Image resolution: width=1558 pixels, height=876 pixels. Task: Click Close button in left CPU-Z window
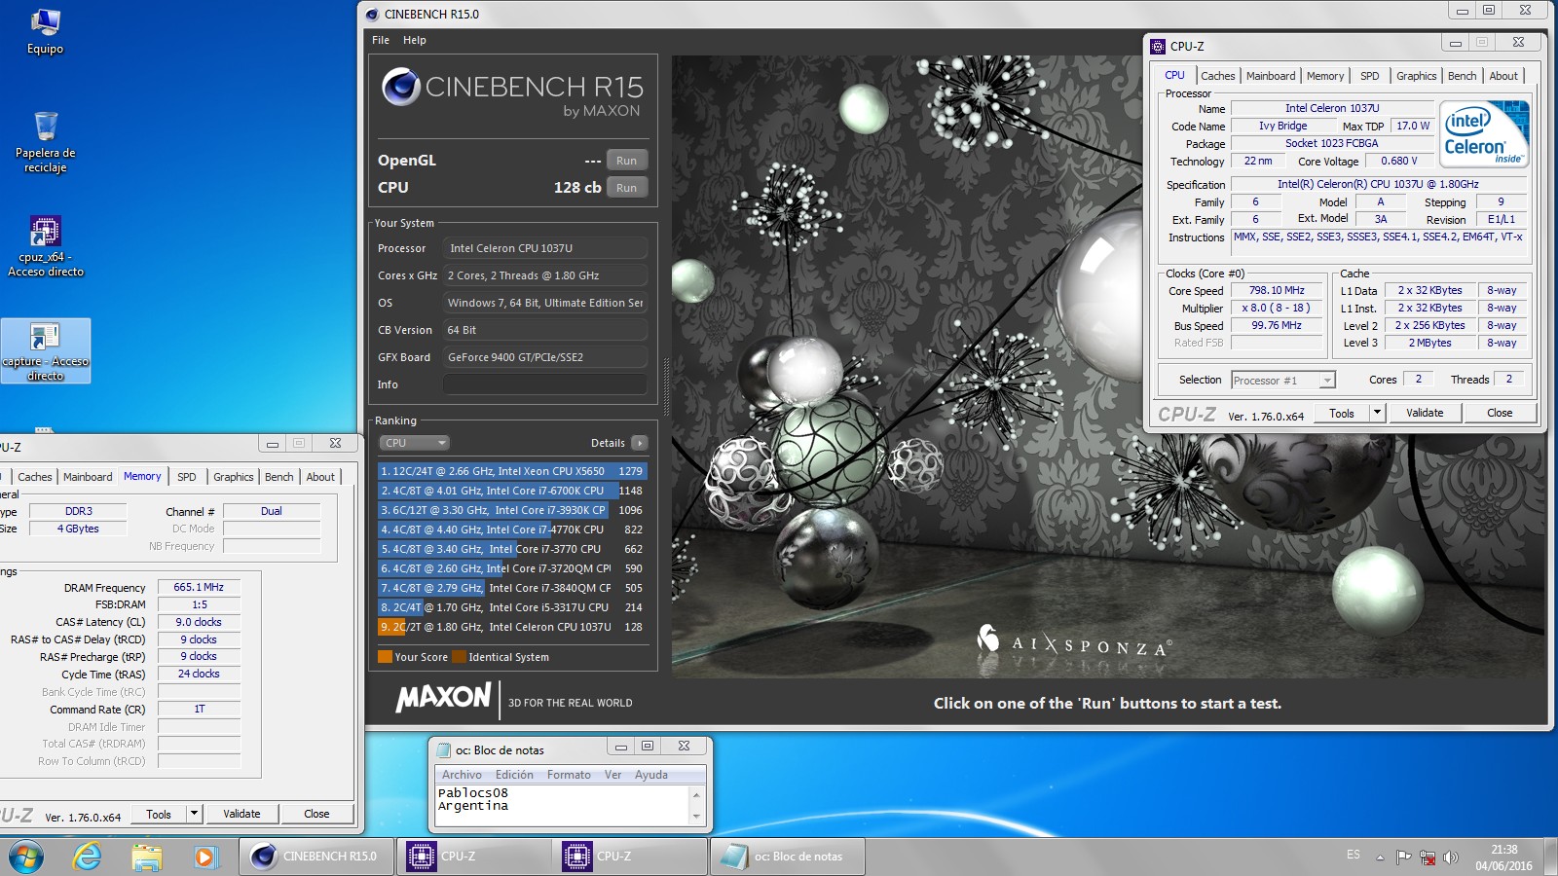pos(316,814)
